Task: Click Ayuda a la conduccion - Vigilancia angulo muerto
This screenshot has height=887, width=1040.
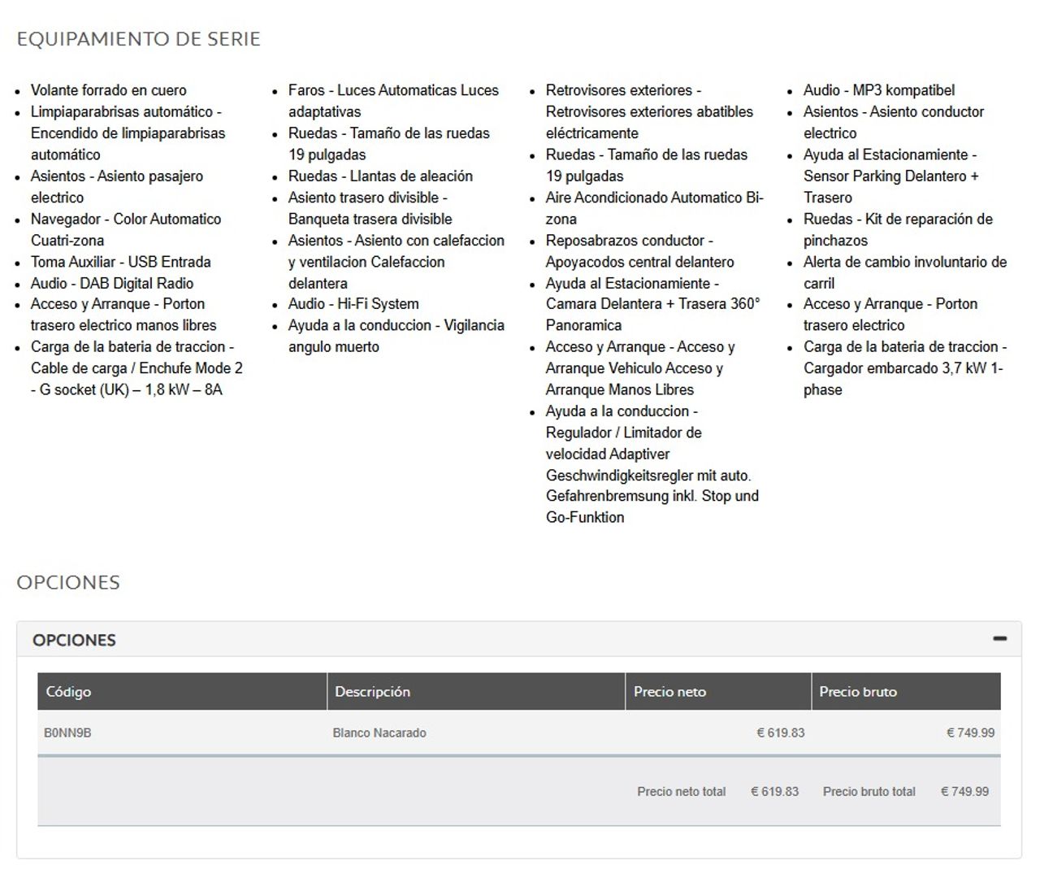Action: (396, 336)
